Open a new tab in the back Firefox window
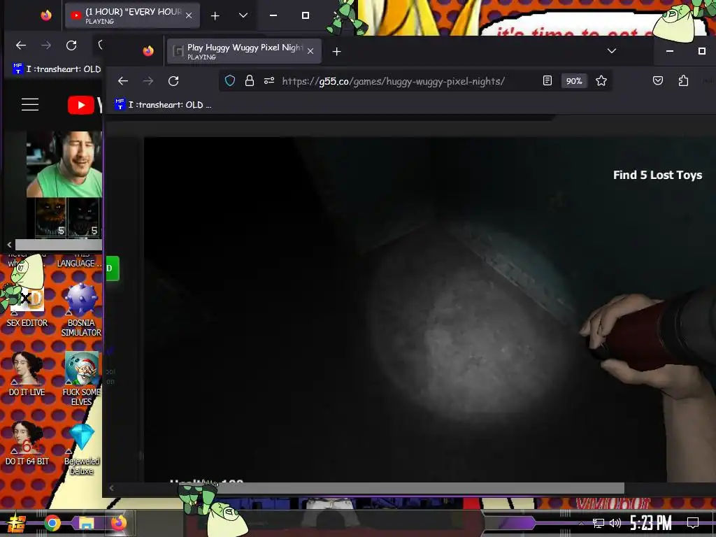 (215, 16)
